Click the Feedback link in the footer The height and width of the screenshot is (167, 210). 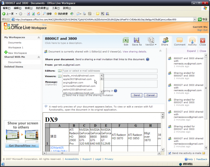click(202, 159)
